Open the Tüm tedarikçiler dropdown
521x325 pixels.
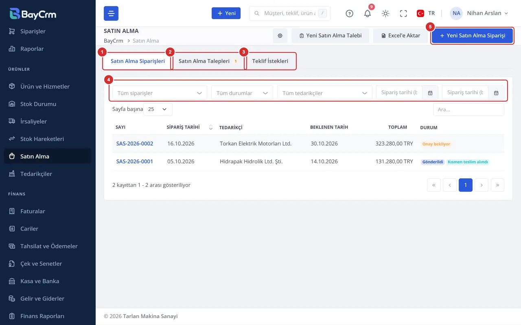point(325,93)
